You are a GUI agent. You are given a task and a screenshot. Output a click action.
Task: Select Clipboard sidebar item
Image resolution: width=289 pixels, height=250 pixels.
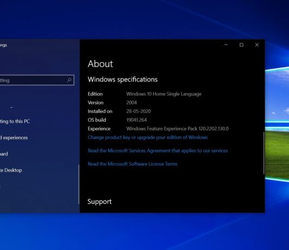(4, 154)
